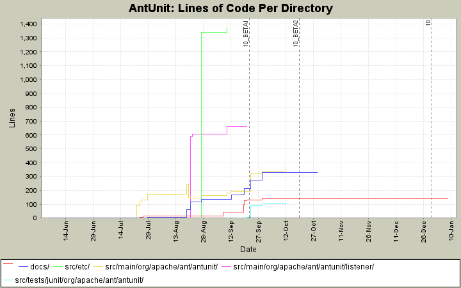Click the 28-Aug date tick label

coord(204,232)
